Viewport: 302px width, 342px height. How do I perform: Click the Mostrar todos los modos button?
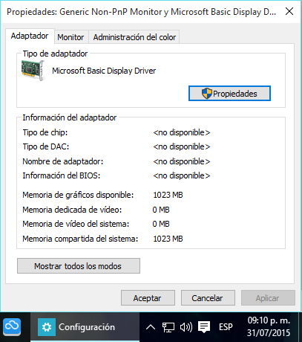pyautogui.click(x=79, y=266)
